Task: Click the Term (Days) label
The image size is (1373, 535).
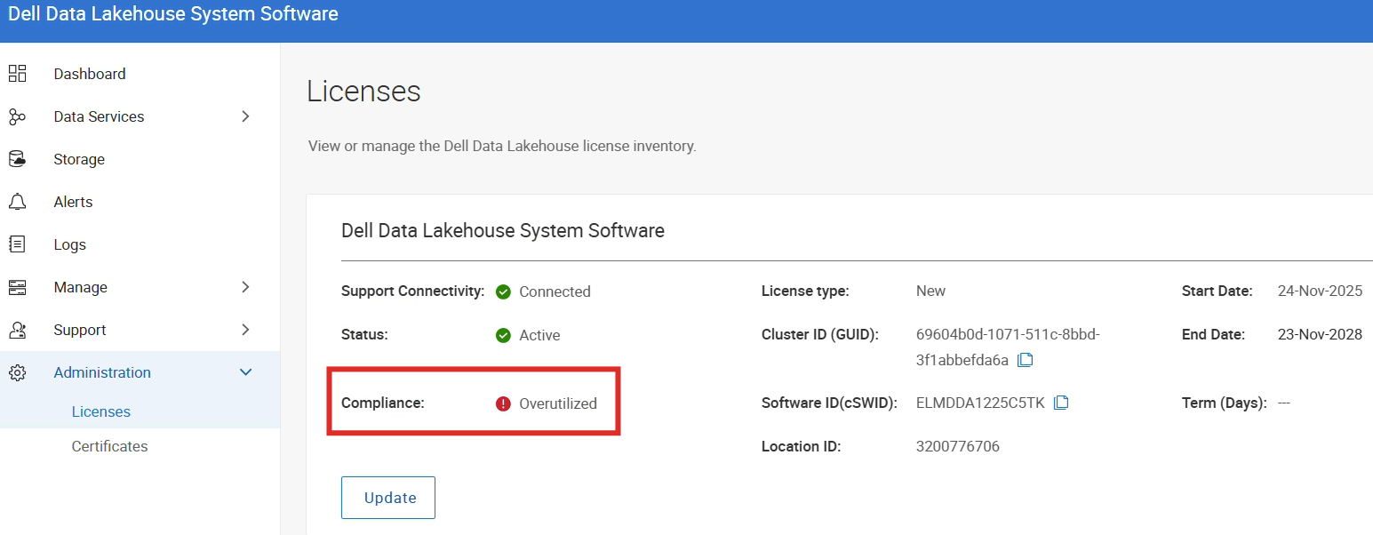Action: pyautogui.click(x=1224, y=403)
